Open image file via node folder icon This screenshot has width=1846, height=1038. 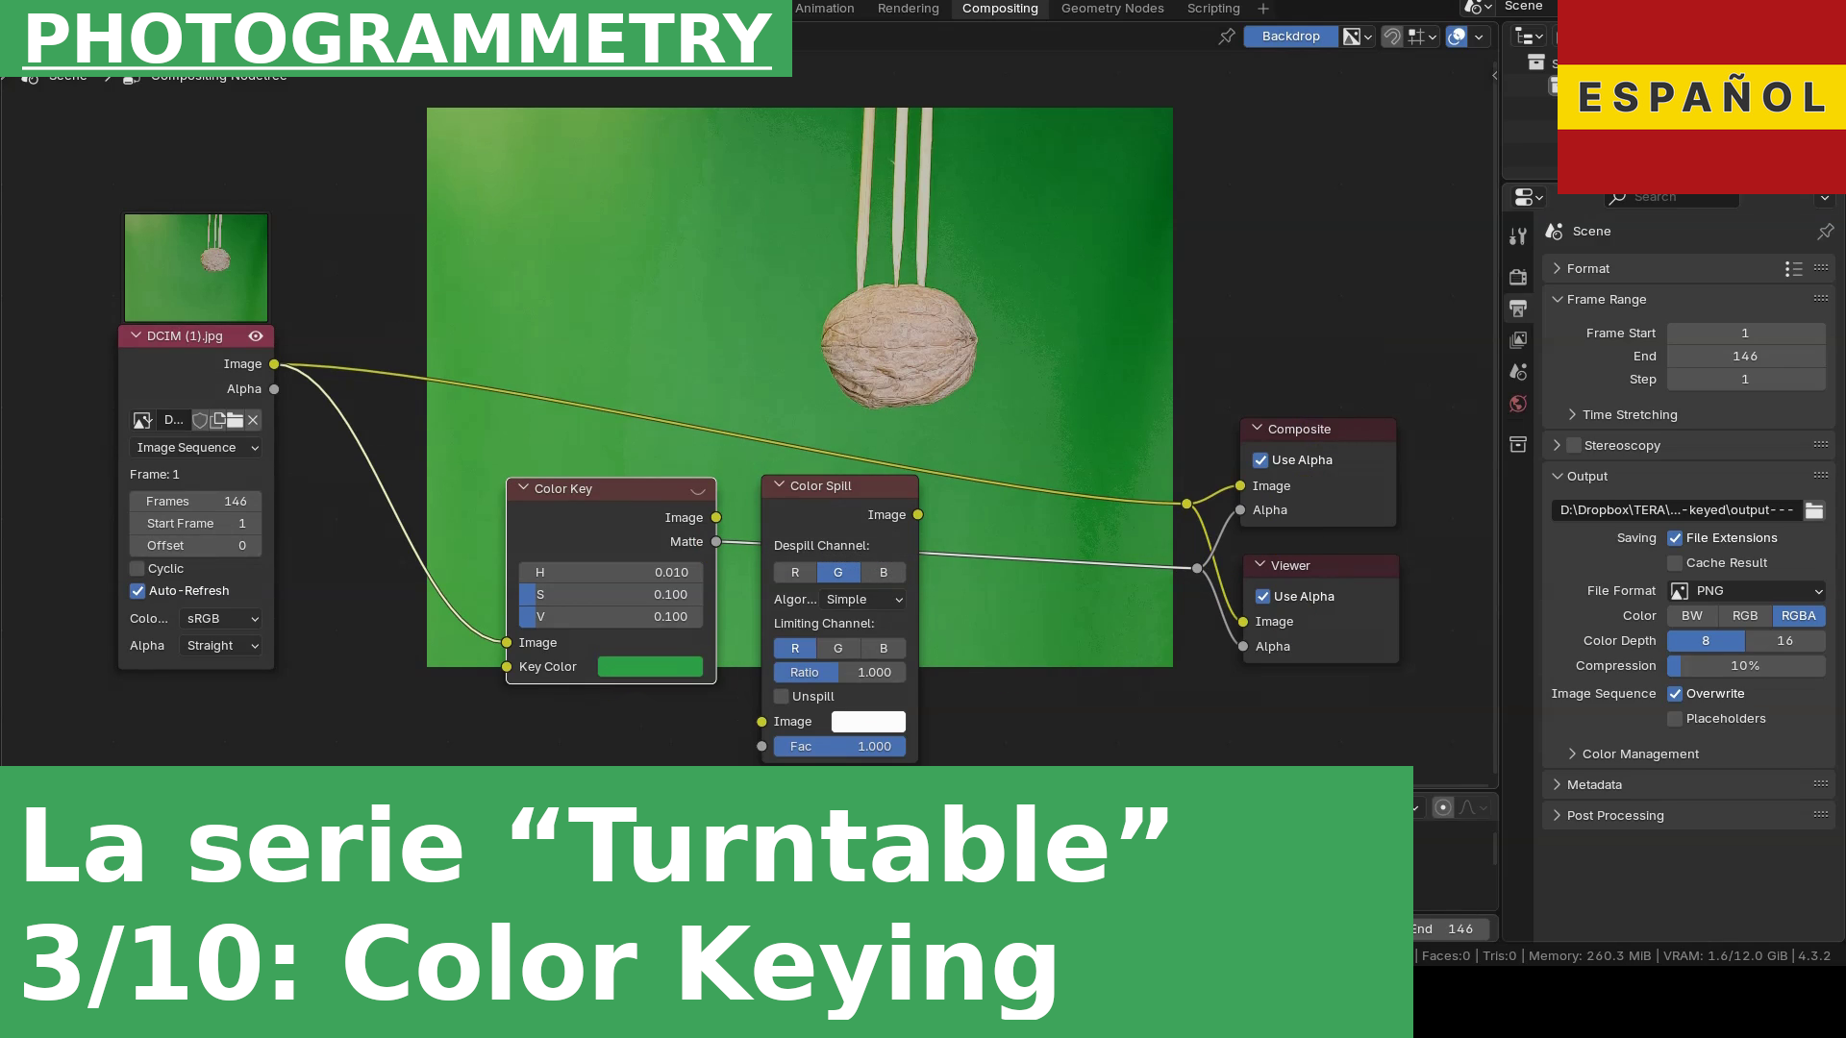click(235, 420)
